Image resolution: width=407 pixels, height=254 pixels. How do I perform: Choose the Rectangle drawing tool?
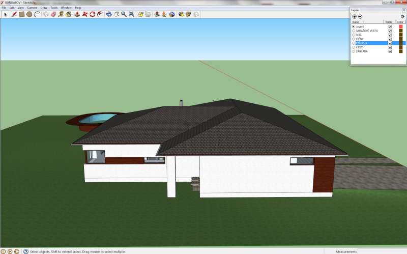point(22,14)
